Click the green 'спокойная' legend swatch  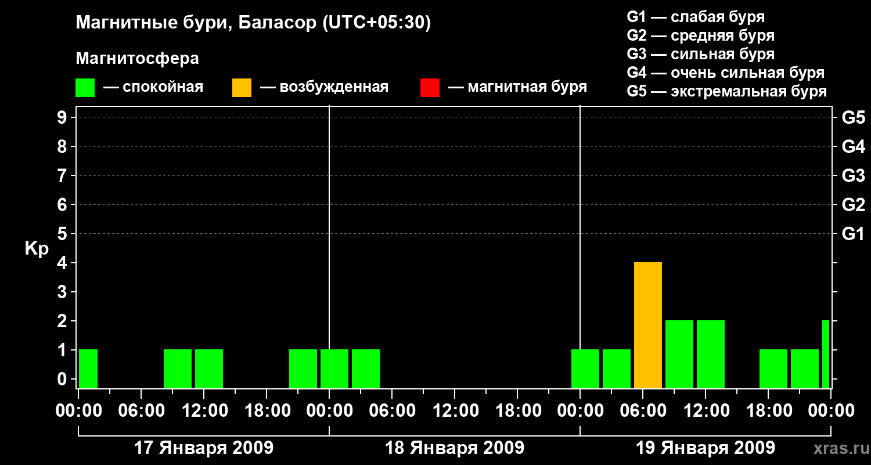coord(85,87)
